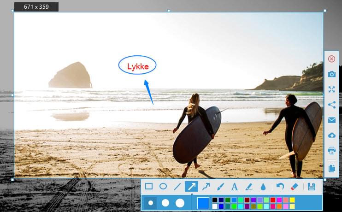
Task: Share the screenshot via share icon
Action: click(x=331, y=105)
